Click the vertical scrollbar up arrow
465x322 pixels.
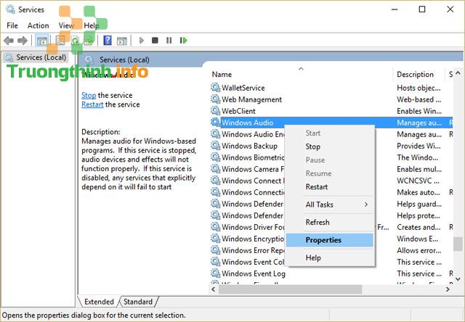pos(458,73)
